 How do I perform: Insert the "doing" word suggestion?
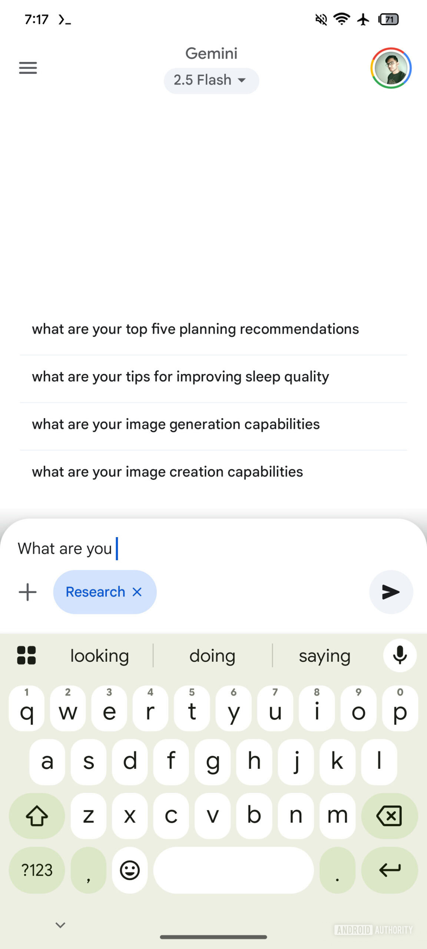(212, 656)
